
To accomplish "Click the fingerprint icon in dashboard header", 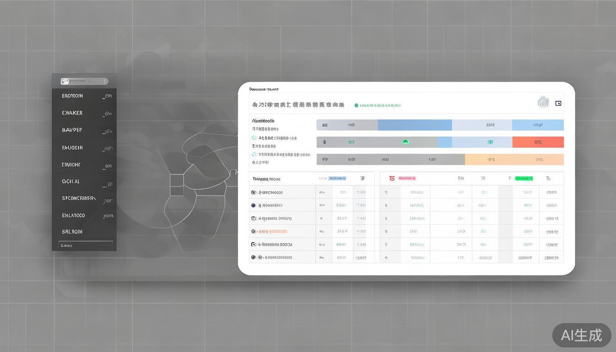I will pos(543,102).
